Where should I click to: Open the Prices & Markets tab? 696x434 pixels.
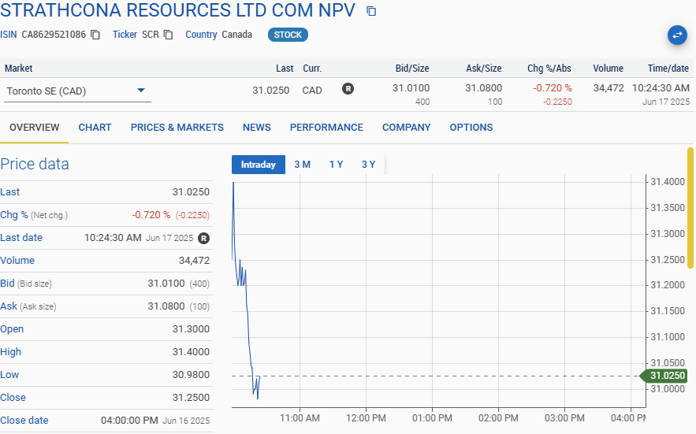[177, 128]
